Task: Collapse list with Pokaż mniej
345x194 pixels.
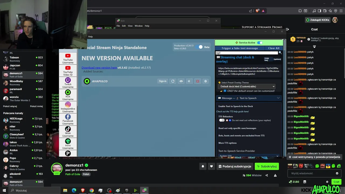Action: [x=36, y=106]
